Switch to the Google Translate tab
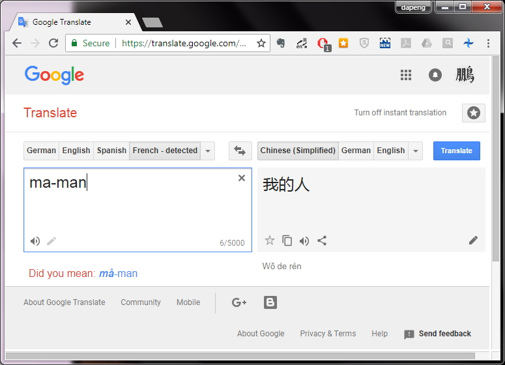The image size is (505, 365). point(74,22)
